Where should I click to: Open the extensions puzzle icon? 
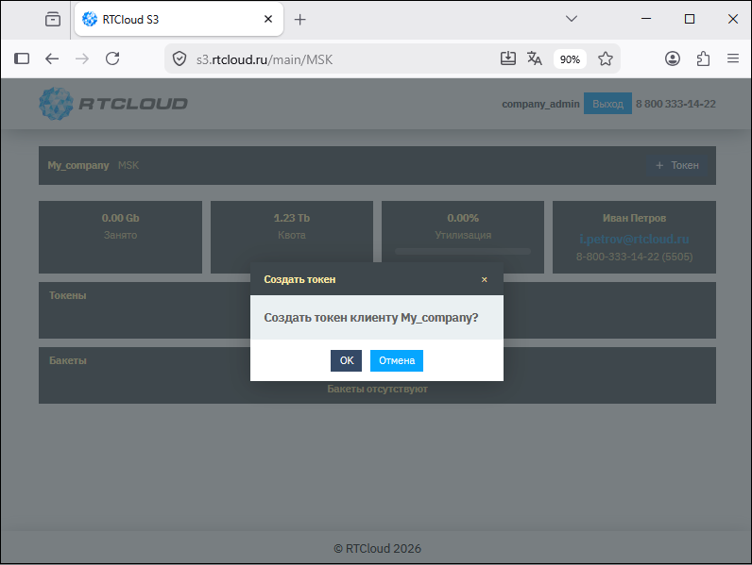[703, 58]
